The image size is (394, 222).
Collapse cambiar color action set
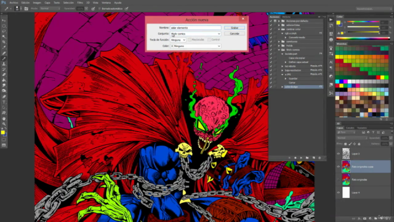coord(279,29)
